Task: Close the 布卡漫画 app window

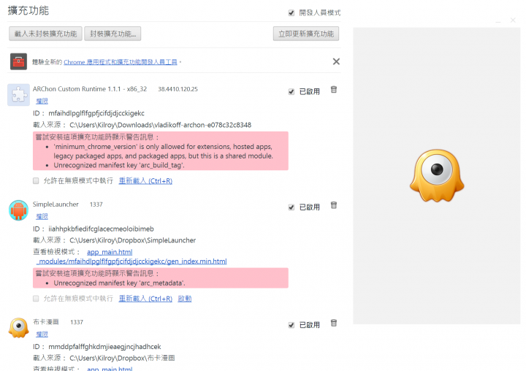Action: [x=513, y=20]
